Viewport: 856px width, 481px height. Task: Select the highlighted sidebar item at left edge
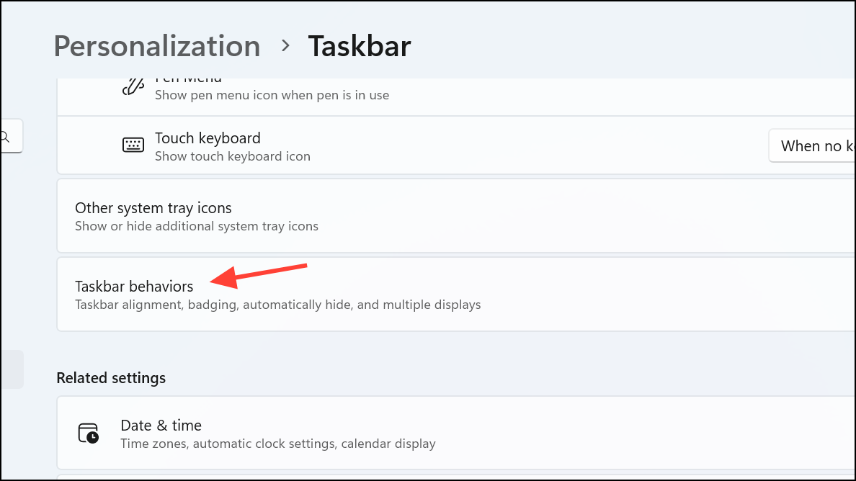coord(12,369)
